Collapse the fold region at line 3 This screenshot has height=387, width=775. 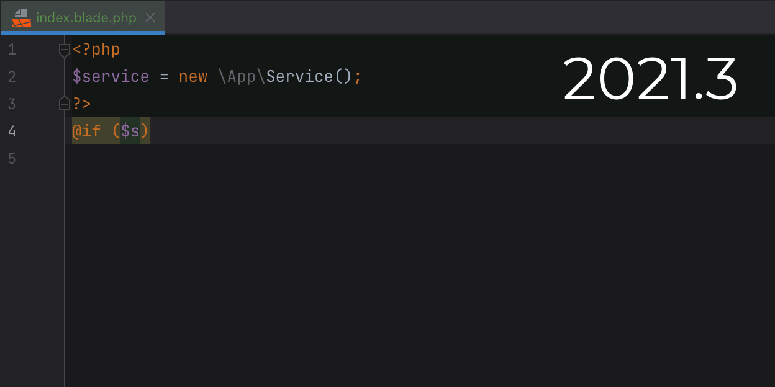(x=64, y=103)
